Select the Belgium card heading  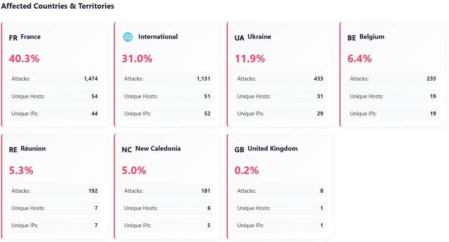point(372,37)
